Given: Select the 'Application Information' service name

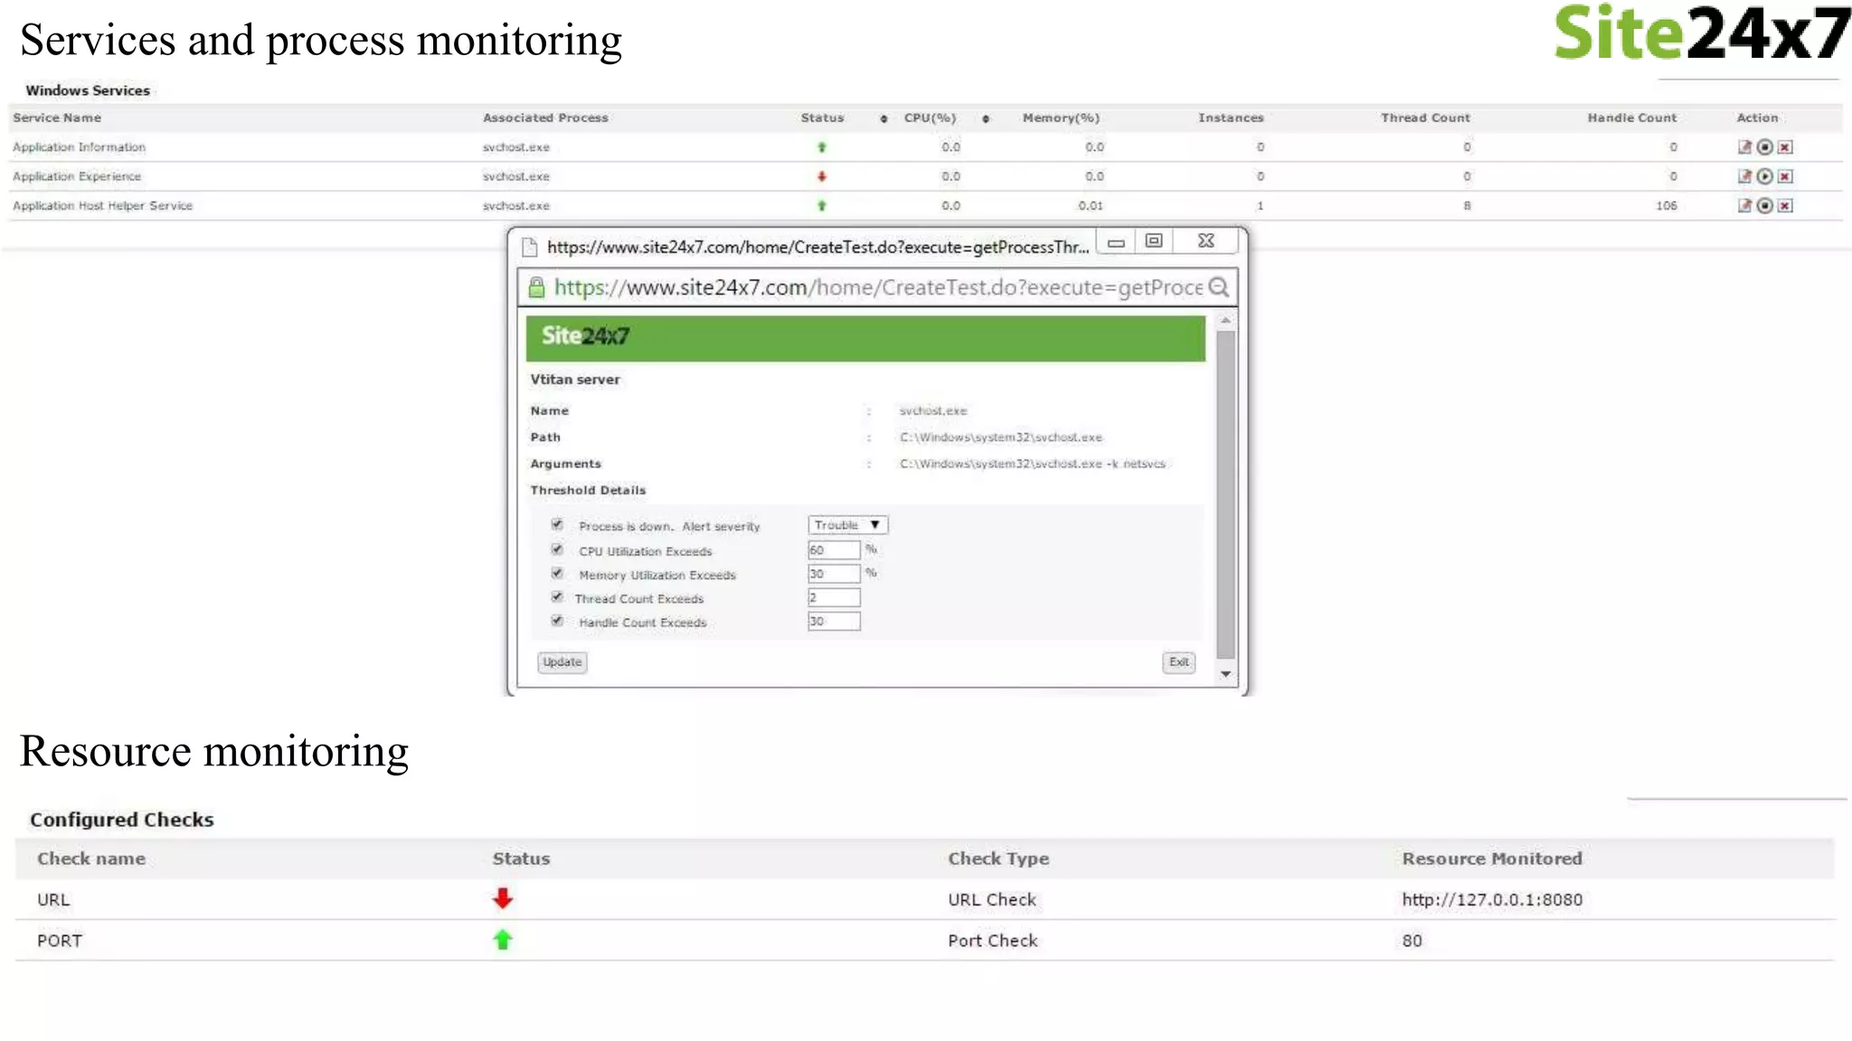Looking at the screenshot, I should point(79,147).
